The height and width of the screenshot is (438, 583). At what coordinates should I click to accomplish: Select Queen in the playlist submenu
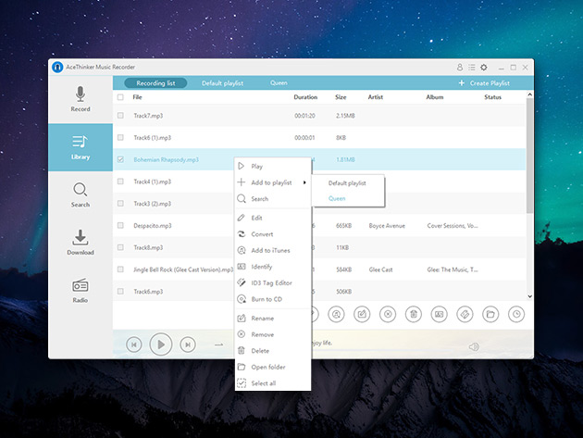click(348, 198)
